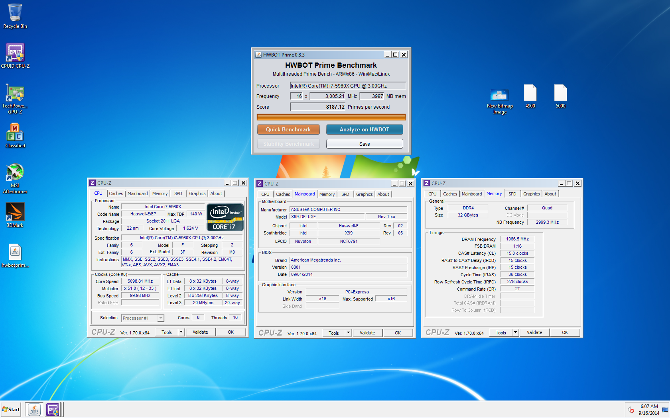Click the muted volume tray icon
670x418 pixels.
point(631,410)
